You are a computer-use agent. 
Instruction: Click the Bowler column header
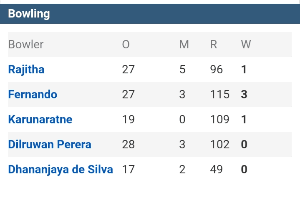click(x=26, y=45)
